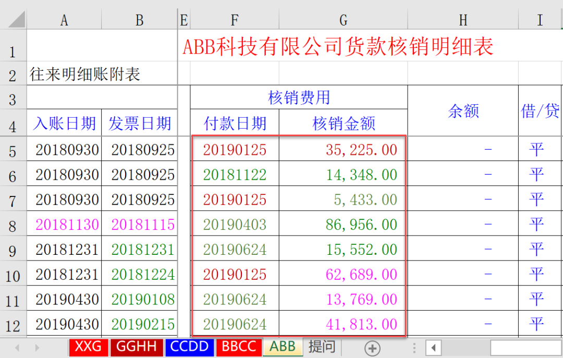
Task: Click the horizontal scrollbar track
Action: pos(527,348)
